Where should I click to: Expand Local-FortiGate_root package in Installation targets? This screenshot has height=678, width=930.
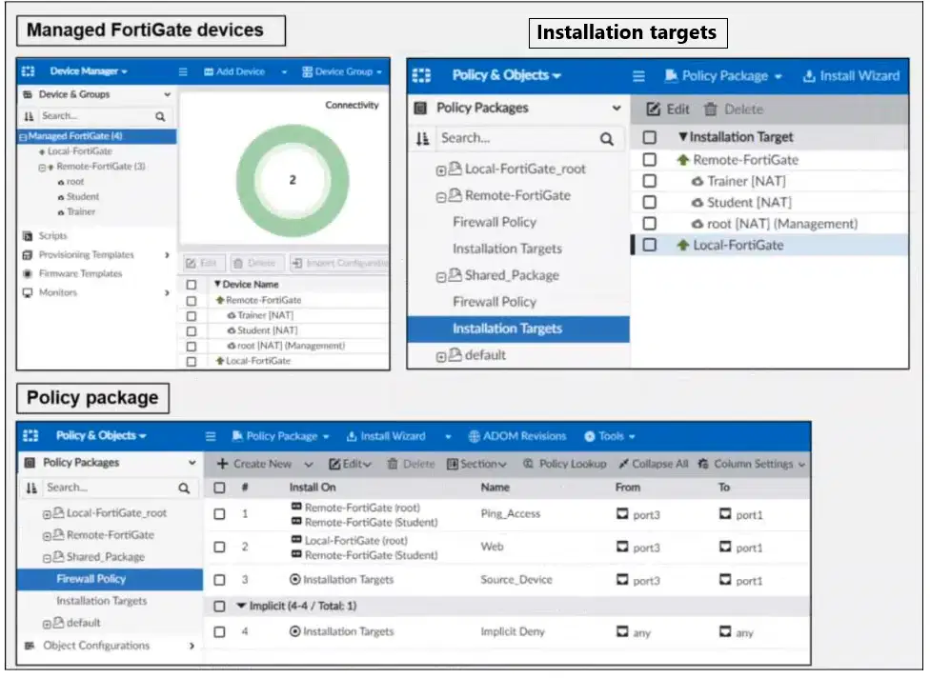click(x=440, y=171)
